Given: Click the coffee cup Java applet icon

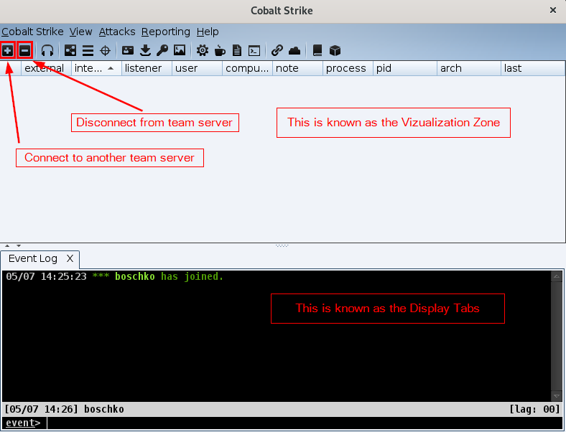Looking at the screenshot, I should pos(220,50).
